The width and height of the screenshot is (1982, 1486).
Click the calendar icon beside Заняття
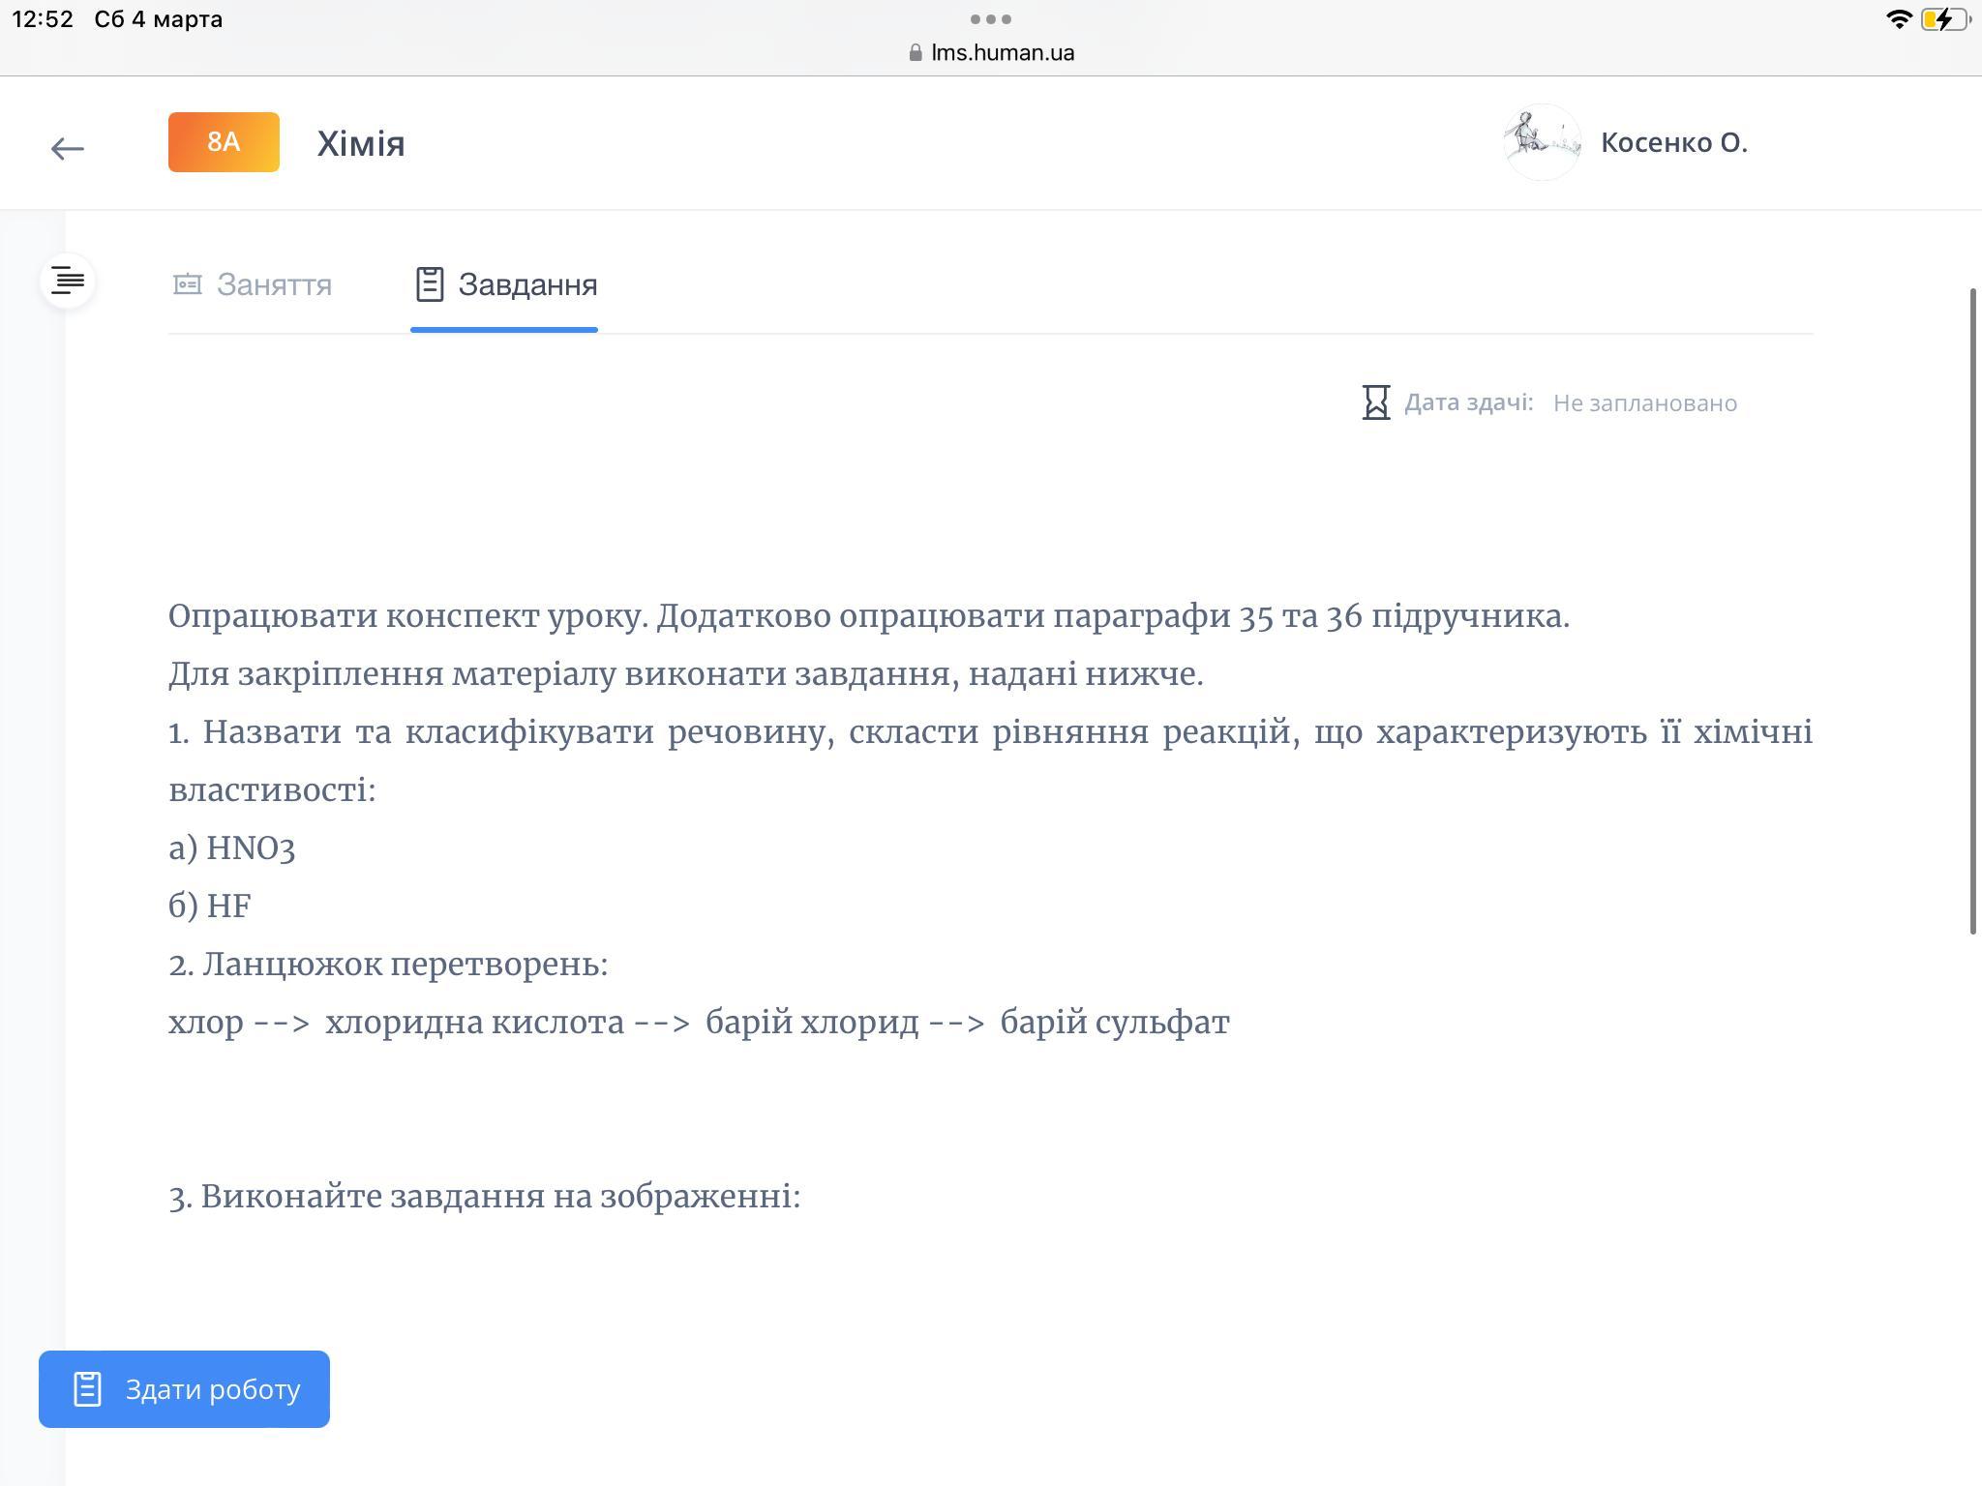tap(187, 284)
